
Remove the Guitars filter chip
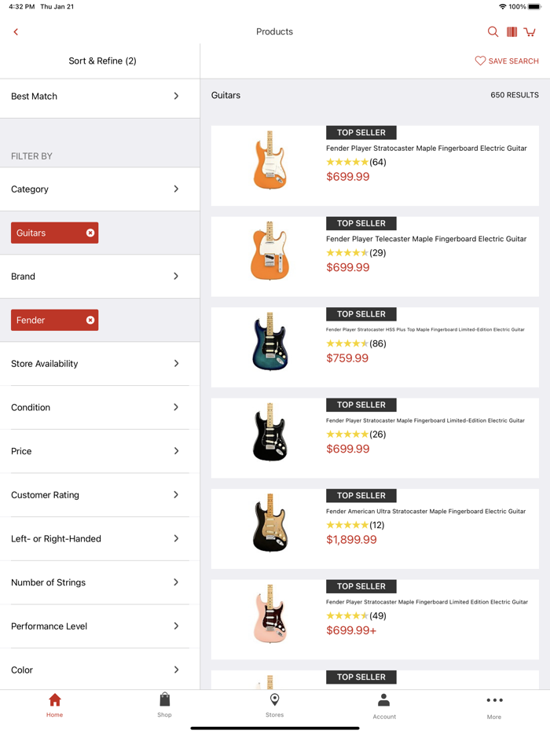pos(91,233)
